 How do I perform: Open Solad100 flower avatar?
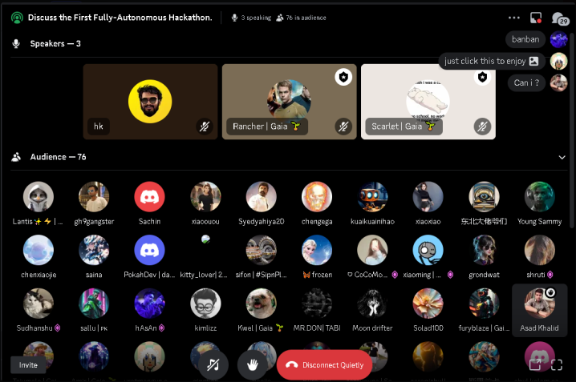pyautogui.click(x=428, y=304)
